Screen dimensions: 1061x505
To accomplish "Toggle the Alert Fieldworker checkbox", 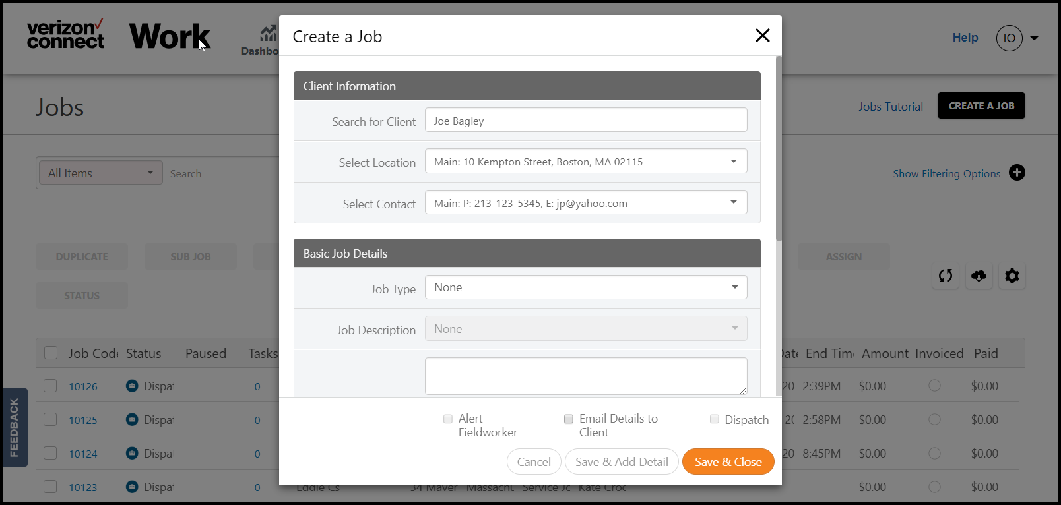I will pyautogui.click(x=448, y=419).
